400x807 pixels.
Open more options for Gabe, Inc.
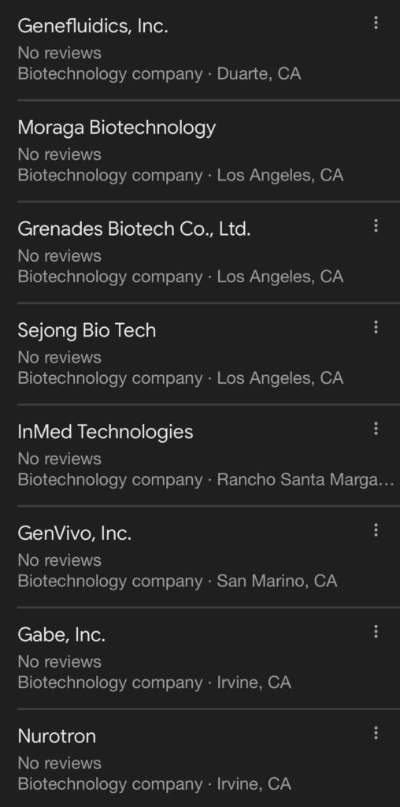[376, 631]
